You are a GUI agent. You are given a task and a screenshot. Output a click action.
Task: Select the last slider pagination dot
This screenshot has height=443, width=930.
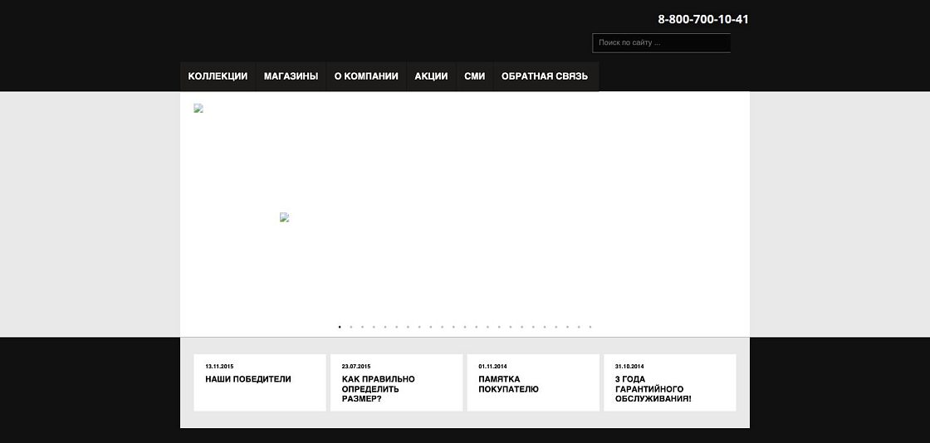590,327
